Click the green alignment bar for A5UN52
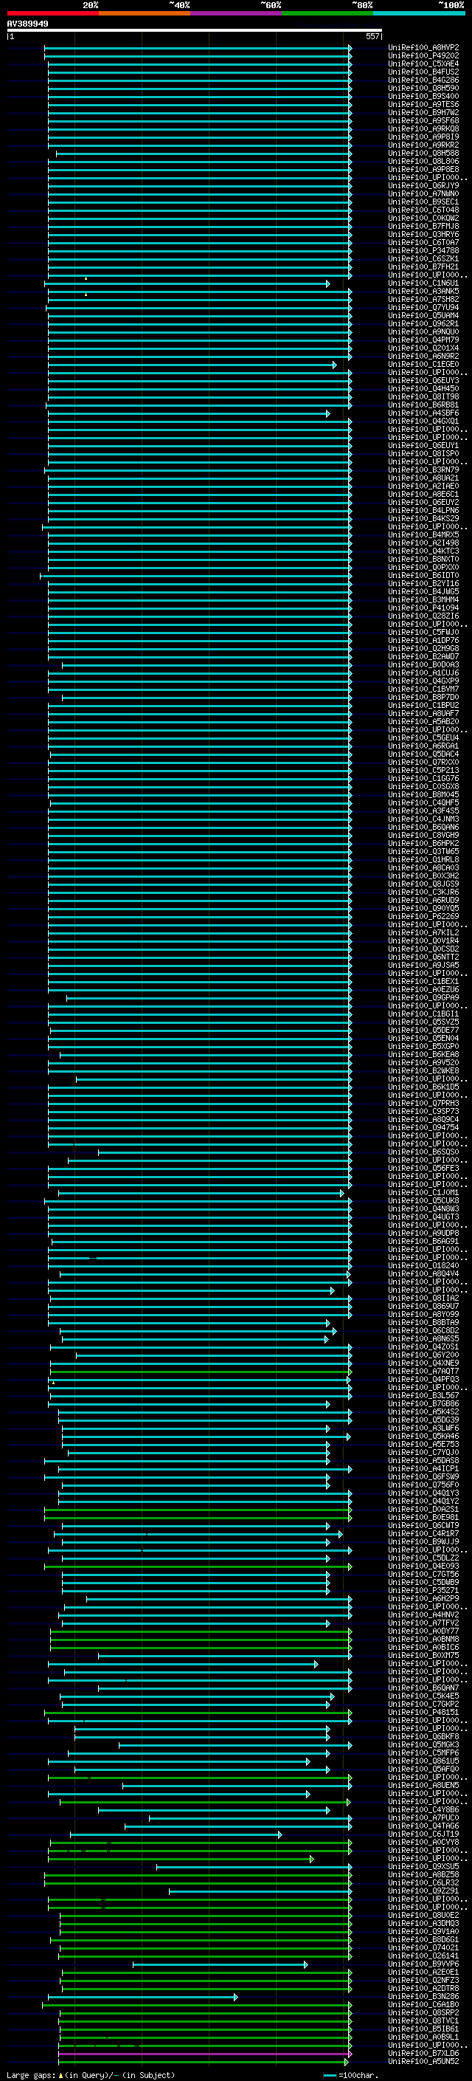 [x=204, y=2061]
